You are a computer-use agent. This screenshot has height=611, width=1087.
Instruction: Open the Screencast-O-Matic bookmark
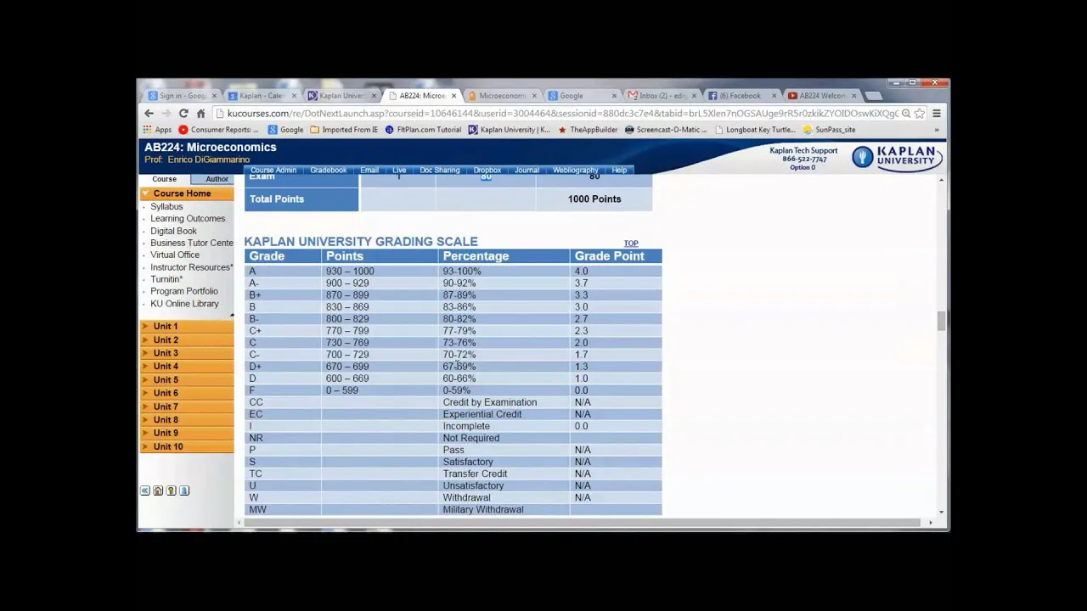click(x=667, y=130)
